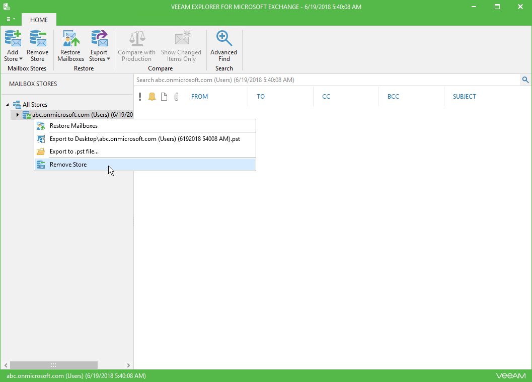Click the Restore Mailboxes ribbon icon
Screen dimensions: 532x382
71,38
